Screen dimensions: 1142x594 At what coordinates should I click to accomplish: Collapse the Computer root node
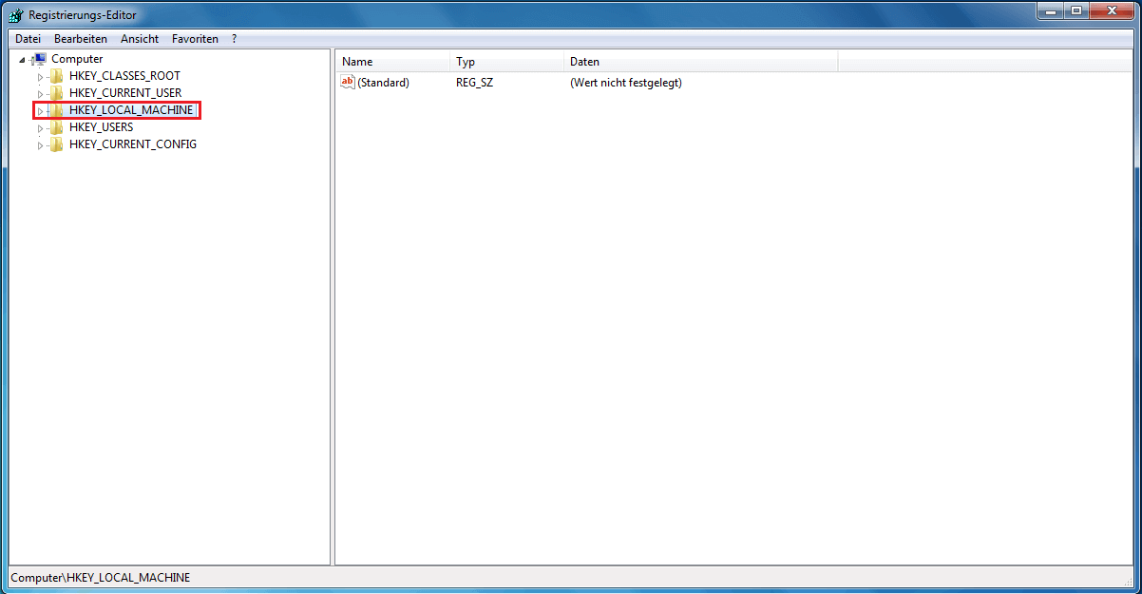(22, 60)
